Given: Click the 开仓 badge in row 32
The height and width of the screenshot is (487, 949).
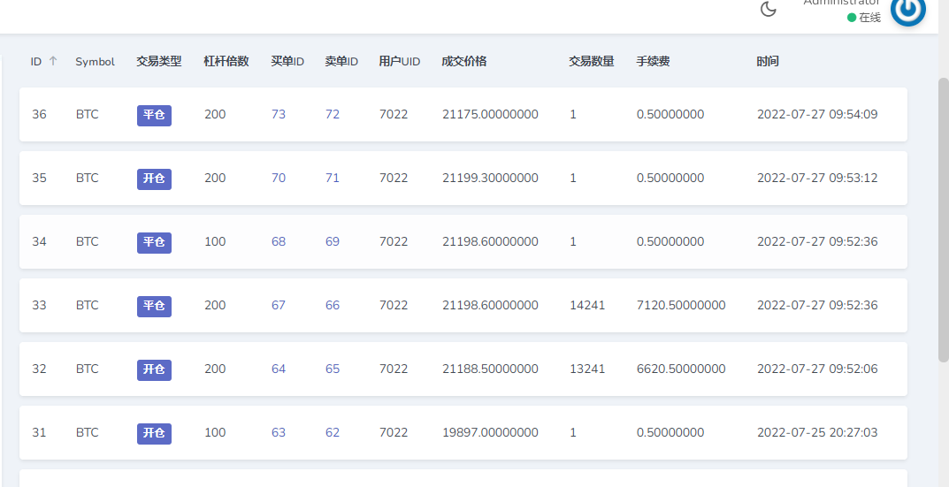Looking at the screenshot, I should [154, 369].
